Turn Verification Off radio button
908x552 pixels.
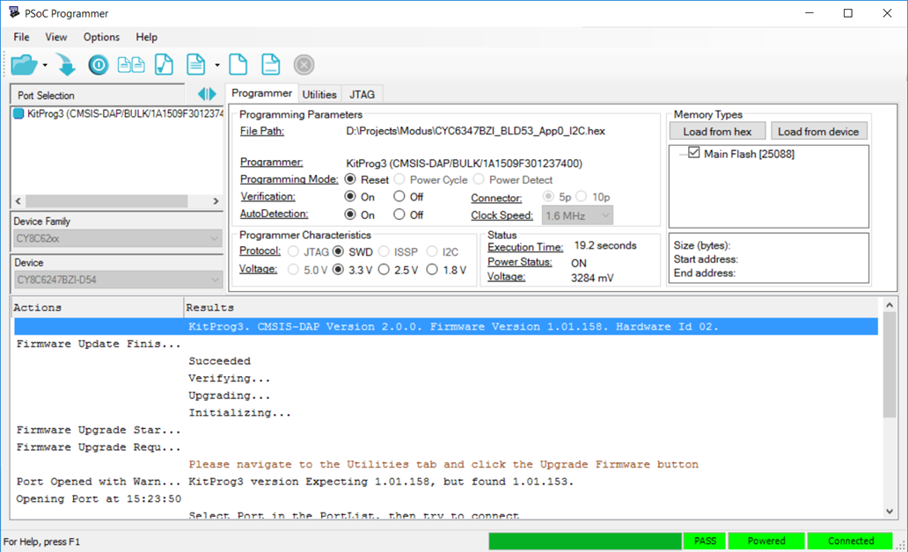(399, 197)
